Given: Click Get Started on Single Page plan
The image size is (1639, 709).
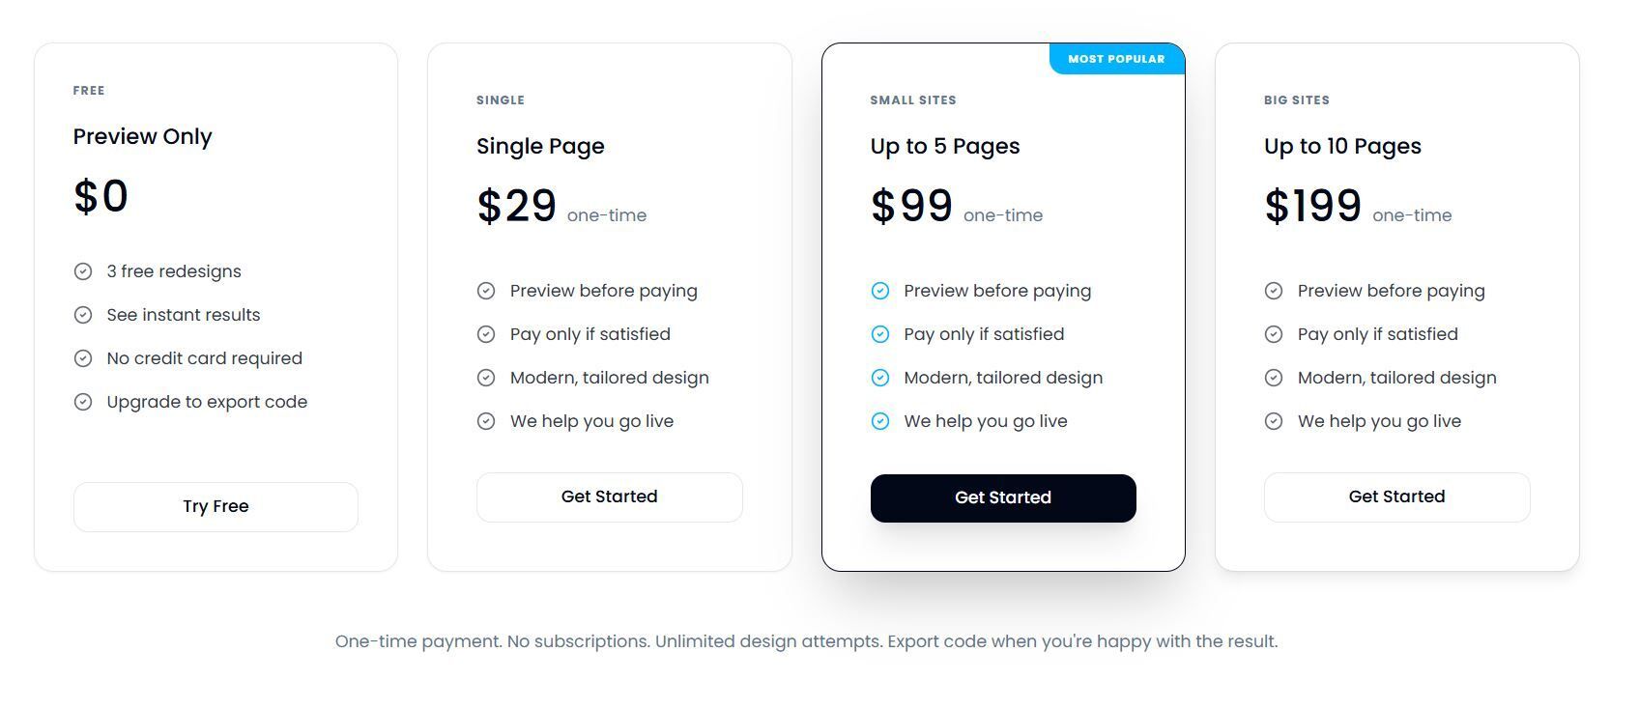Looking at the screenshot, I should (x=609, y=496).
